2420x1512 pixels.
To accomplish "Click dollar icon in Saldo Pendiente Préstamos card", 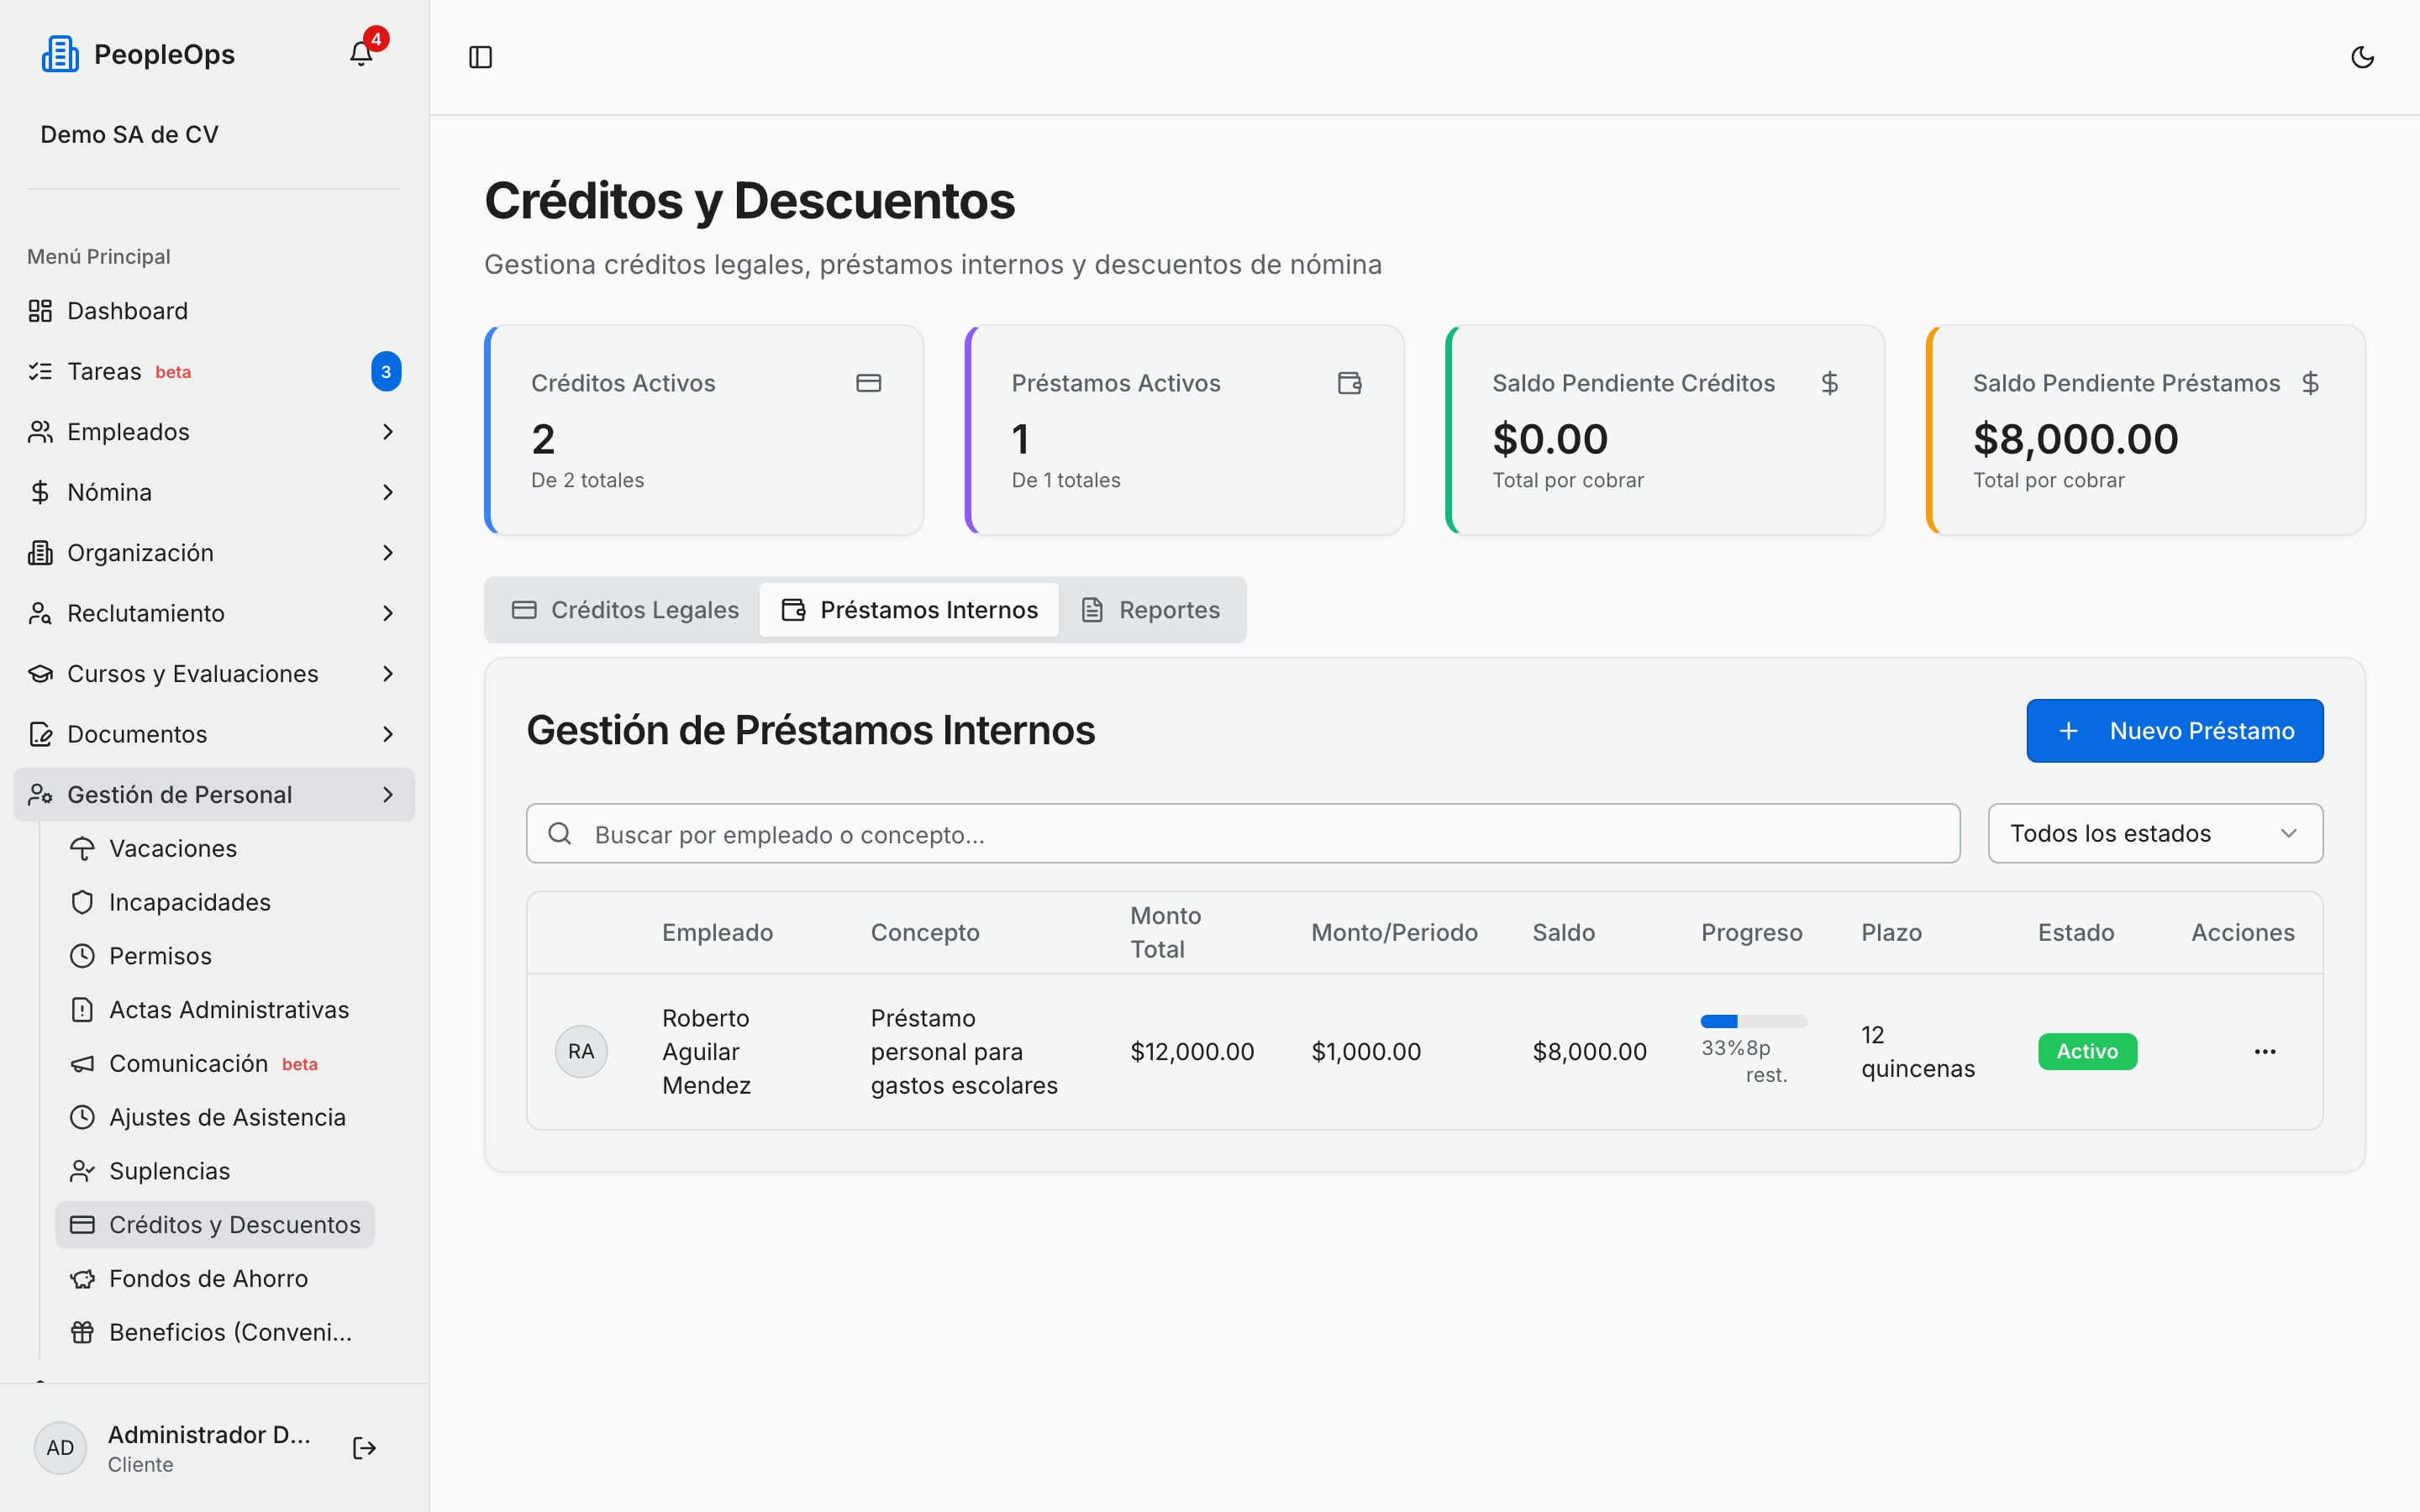I will 2309,383.
